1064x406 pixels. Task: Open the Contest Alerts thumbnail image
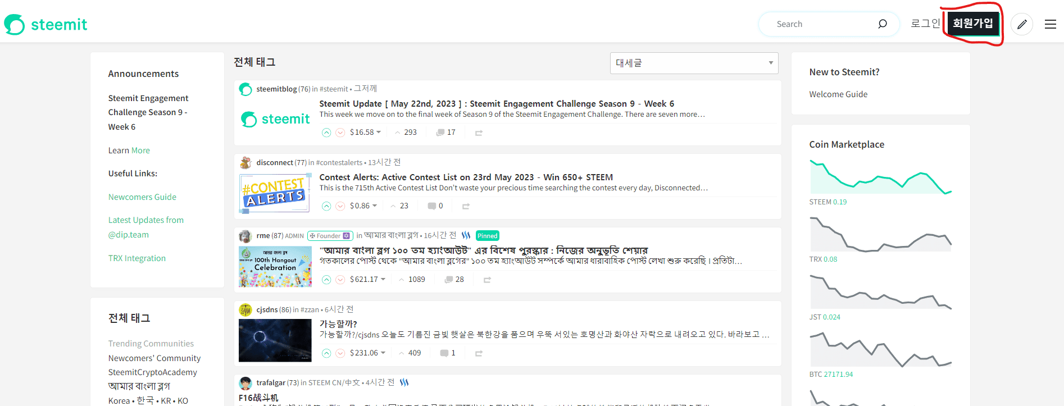pos(275,193)
